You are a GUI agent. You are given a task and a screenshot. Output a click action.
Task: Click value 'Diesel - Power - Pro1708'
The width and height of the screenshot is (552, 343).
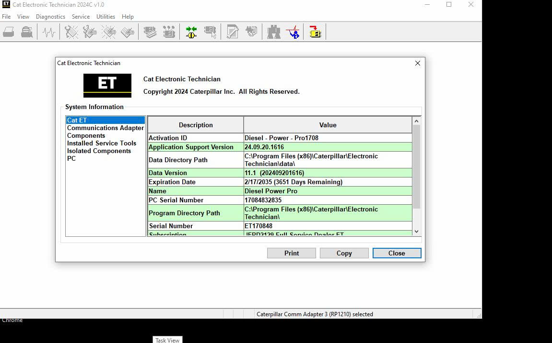[x=282, y=138]
